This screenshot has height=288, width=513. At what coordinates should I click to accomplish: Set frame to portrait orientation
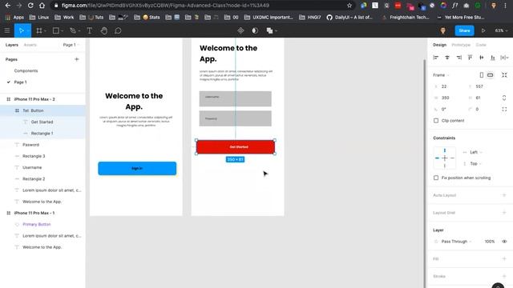tap(481, 75)
